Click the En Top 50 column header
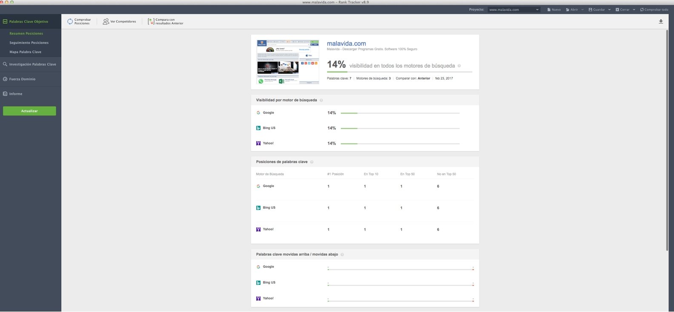The image size is (674, 312). tap(407, 174)
